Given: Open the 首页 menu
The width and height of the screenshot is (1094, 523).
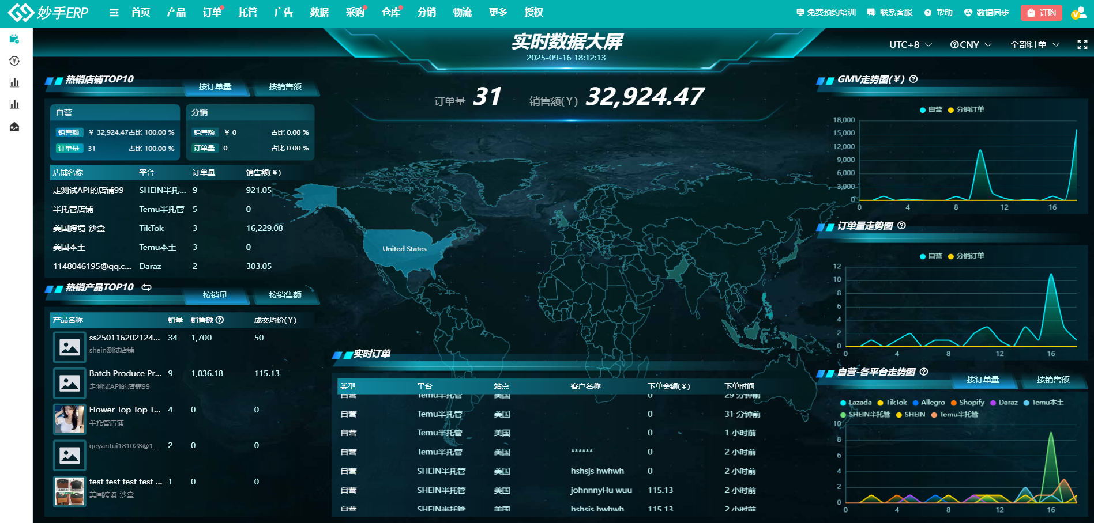Looking at the screenshot, I should [x=141, y=13].
